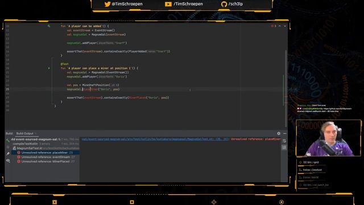Toggle soft-wrap in build output

pyautogui.click(x=284, y=141)
